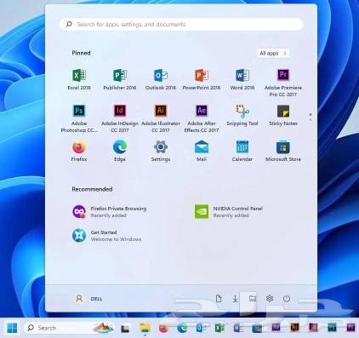Image resolution: width=359 pixels, height=338 pixels.
Task: Launch Edge from the Pinned apps grid
Action: (x=120, y=151)
